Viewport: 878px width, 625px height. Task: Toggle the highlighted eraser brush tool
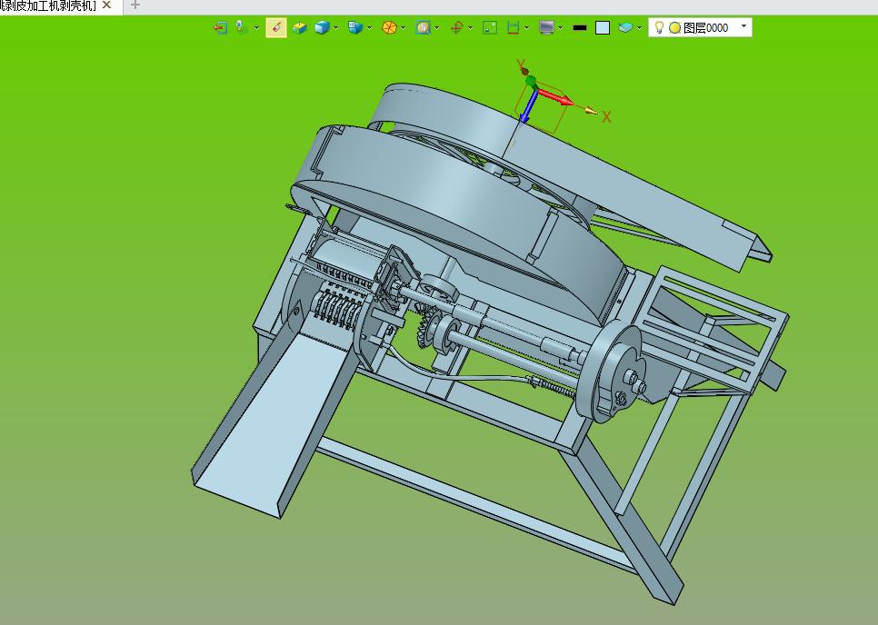click(276, 27)
